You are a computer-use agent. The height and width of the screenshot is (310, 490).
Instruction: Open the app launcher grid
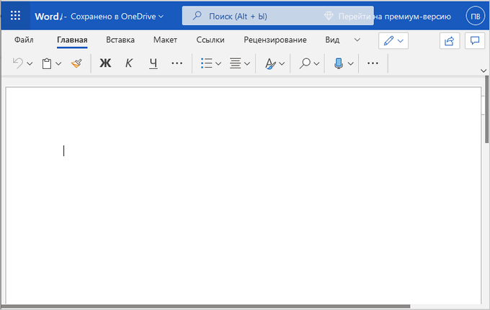coord(15,15)
